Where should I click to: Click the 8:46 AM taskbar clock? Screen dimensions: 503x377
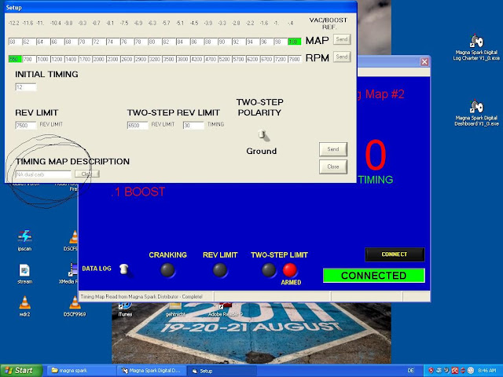487,371
